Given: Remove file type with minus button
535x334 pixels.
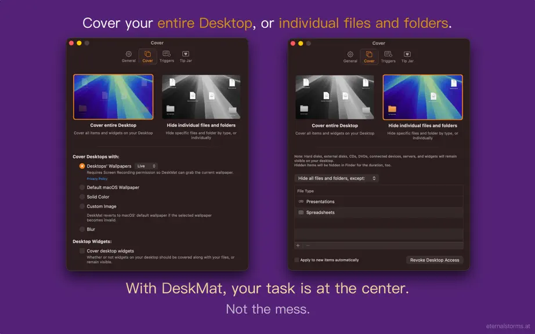Looking at the screenshot, I should pyautogui.click(x=308, y=245).
